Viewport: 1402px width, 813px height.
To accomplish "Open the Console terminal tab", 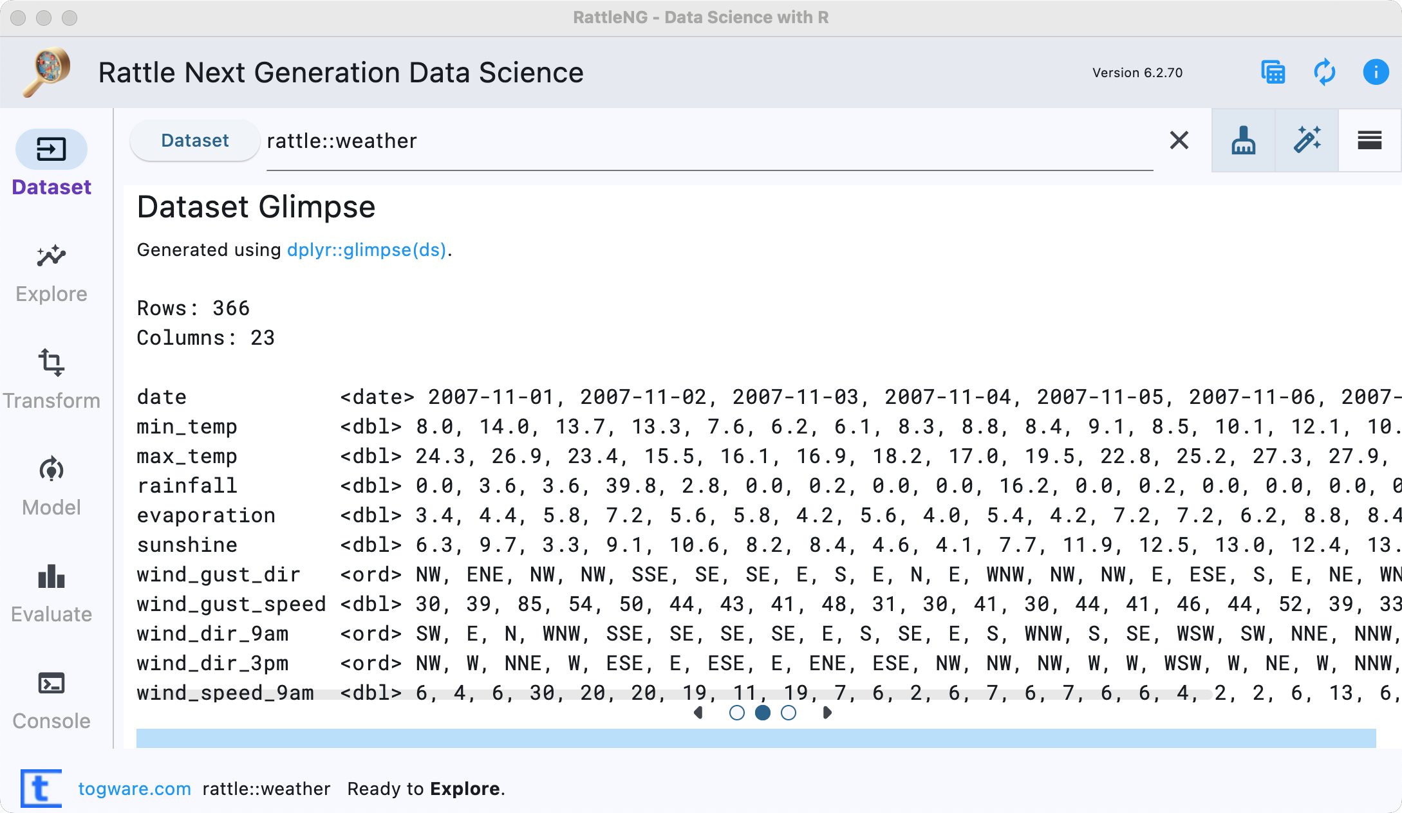I will click(51, 700).
